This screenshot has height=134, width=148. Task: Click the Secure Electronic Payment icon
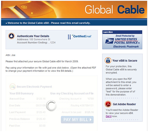(x=12, y=87)
